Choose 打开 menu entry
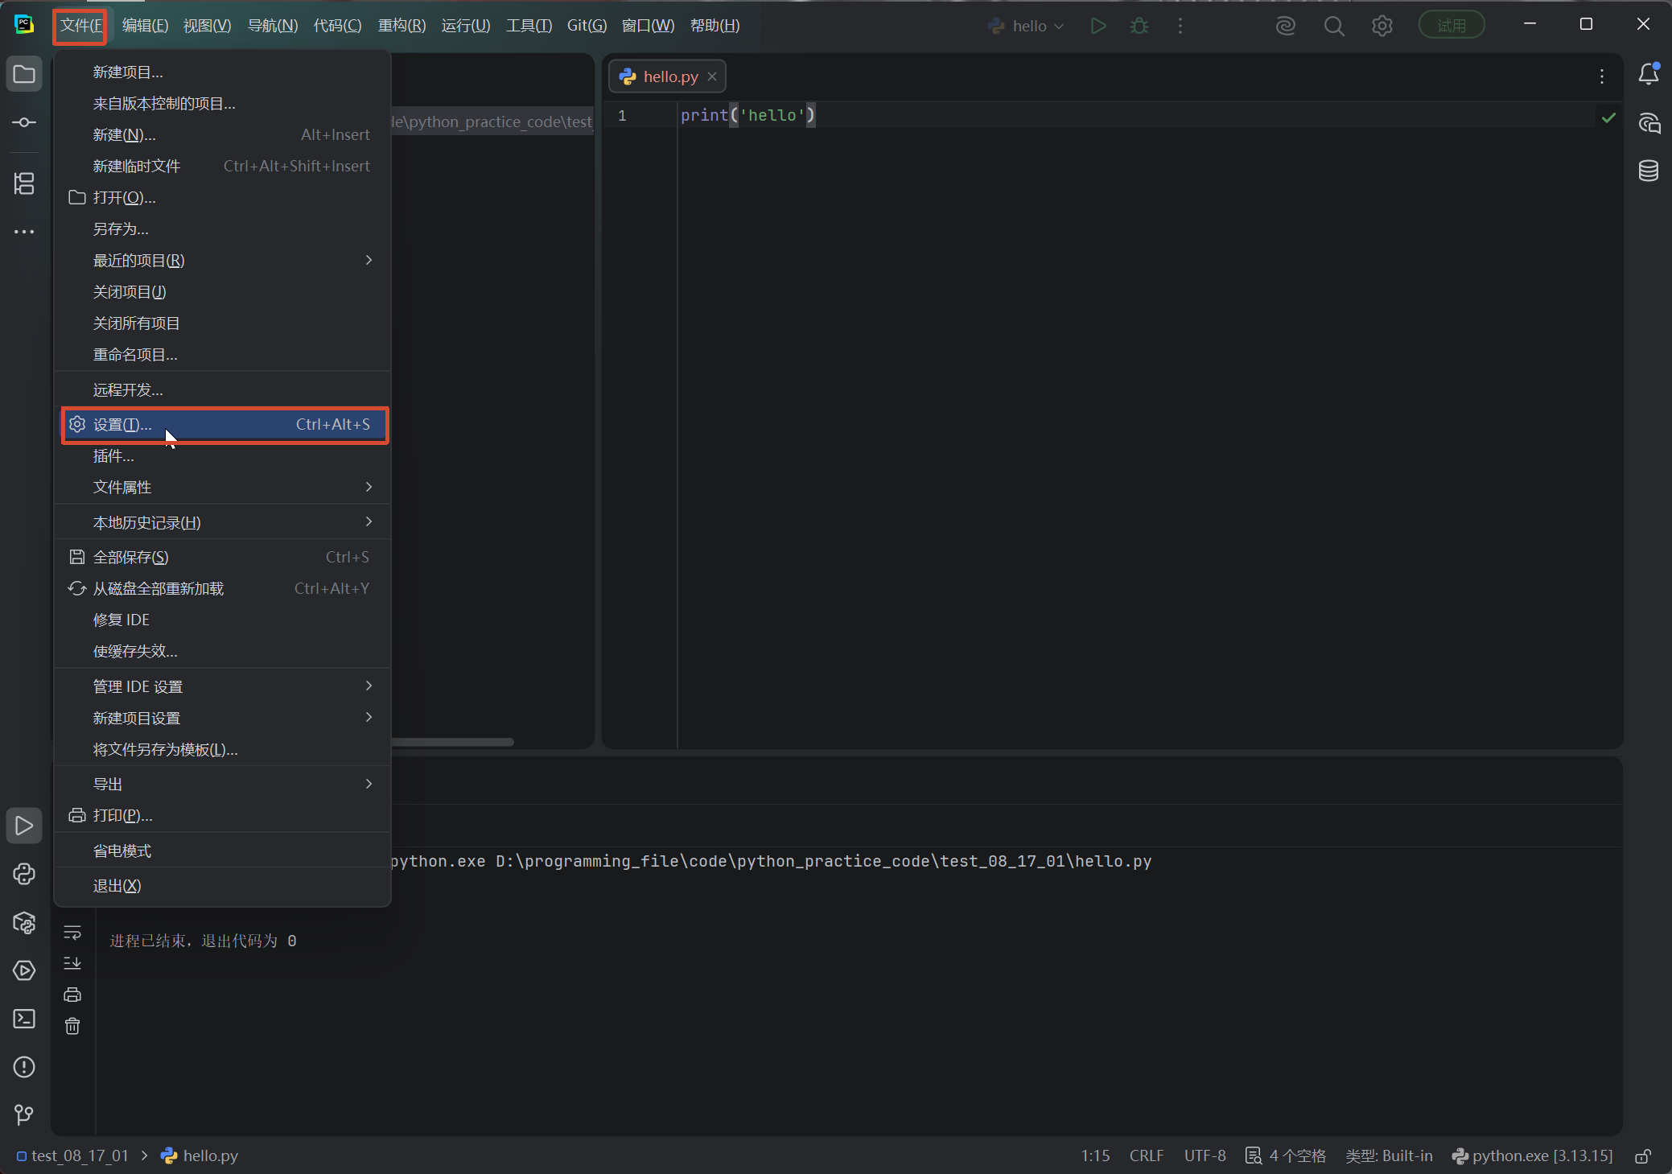The image size is (1672, 1174). tap(222, 198)
